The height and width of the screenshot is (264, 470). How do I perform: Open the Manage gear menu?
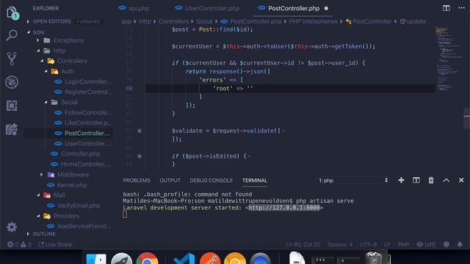pyautogui.click(x=12, y=227)
